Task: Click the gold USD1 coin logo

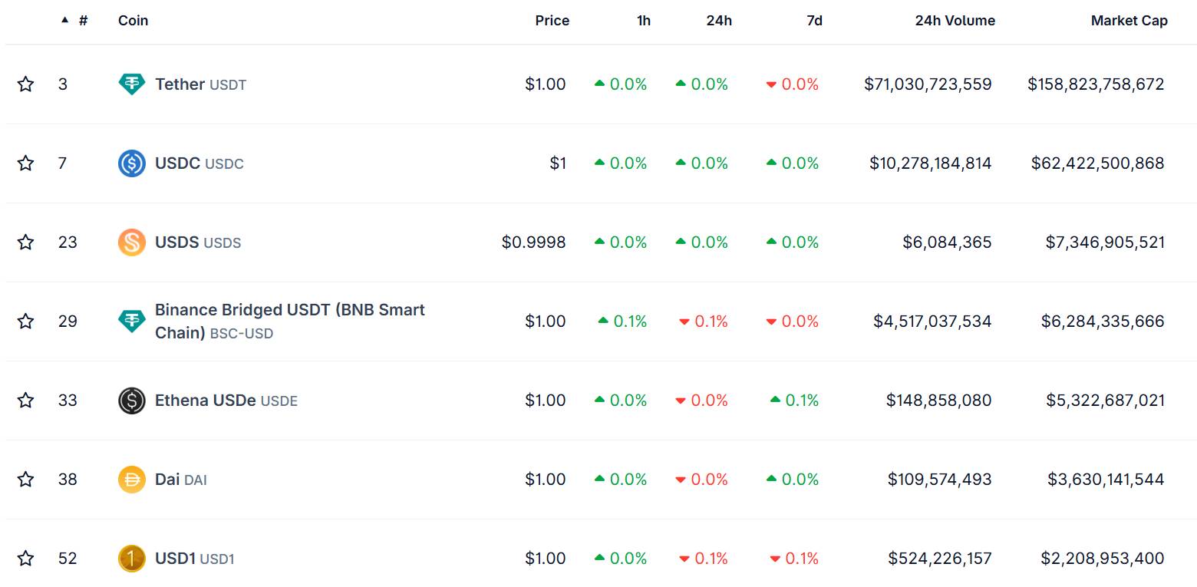Action: tap(132, 559)
